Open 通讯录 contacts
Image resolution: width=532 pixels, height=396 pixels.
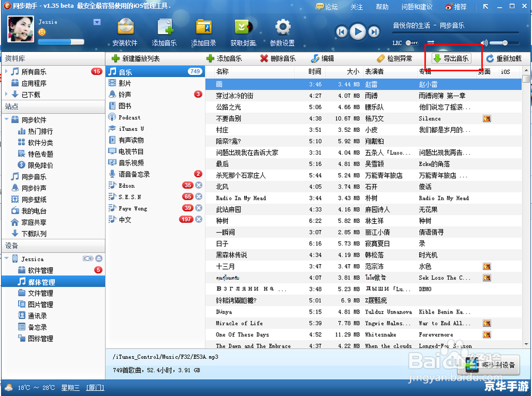point(32,316)
